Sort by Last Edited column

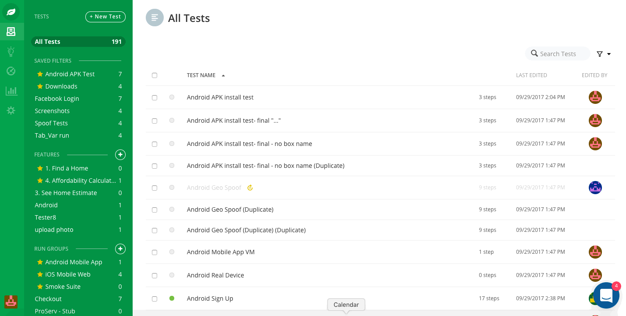tap(531, 75)
